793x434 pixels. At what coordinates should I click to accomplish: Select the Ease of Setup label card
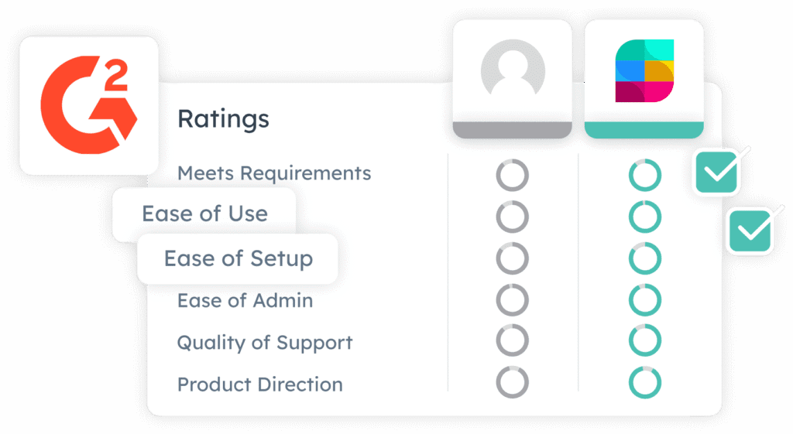tap(238, 258)
